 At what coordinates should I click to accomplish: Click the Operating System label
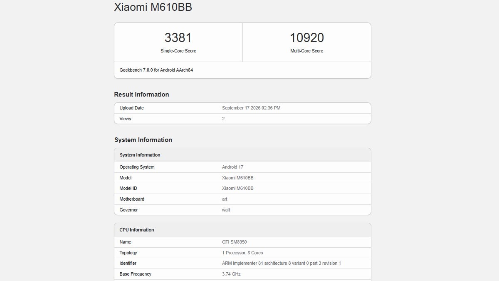[x=137, y=167]
